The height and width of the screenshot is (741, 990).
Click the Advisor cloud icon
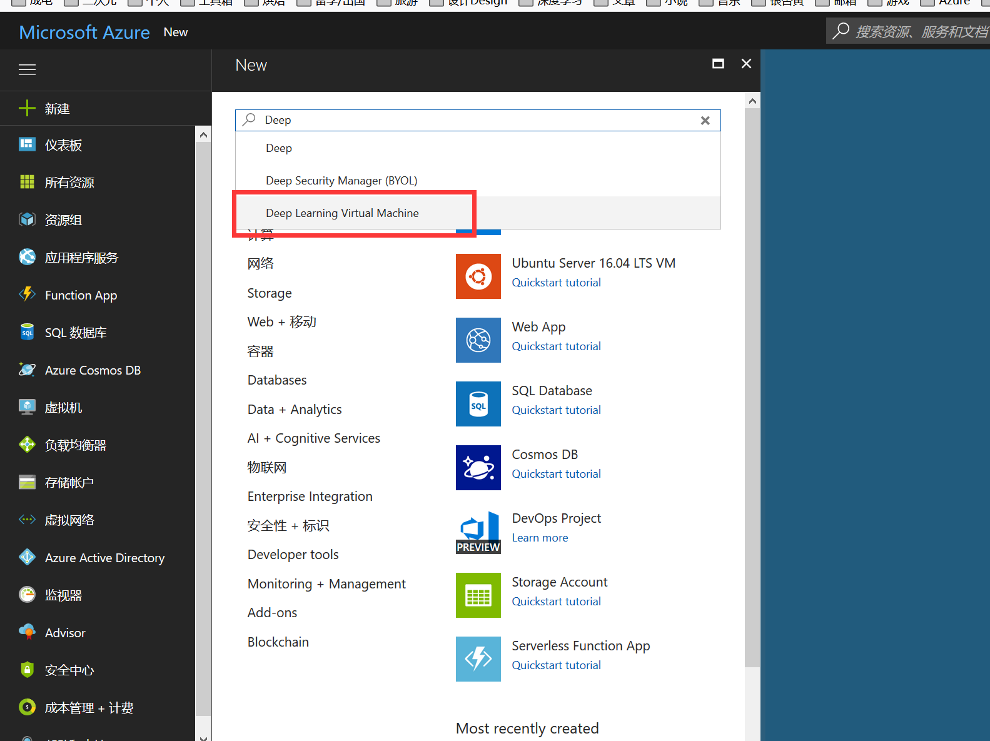(x=27, y=632)
